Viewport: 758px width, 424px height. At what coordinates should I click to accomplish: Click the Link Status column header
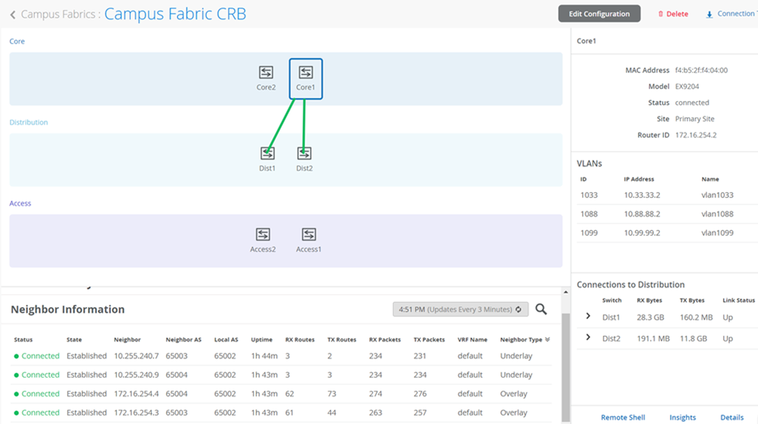(x=738, y=300)
